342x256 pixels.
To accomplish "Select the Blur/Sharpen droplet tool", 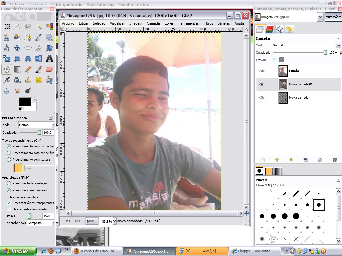I will (x=7, y=91).
